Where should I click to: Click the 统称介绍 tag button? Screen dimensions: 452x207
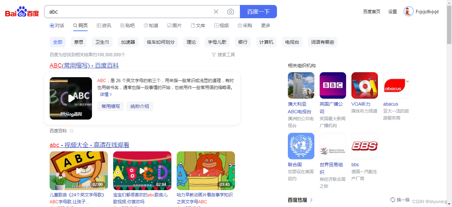140,106
